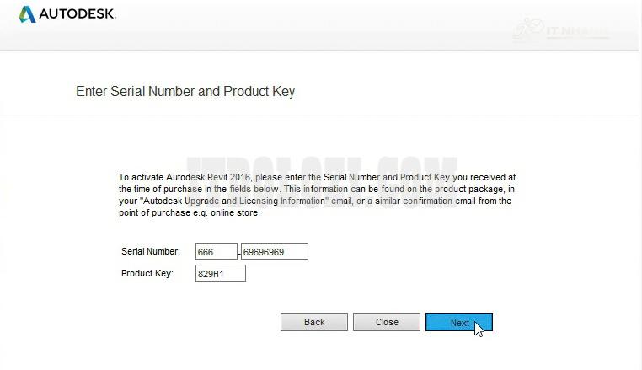Image resolution: width=642 pixels, height=370 pixels.
Task: Click the 'Enter Serial Number and Product Key' heading
Action: pos(185,91)
